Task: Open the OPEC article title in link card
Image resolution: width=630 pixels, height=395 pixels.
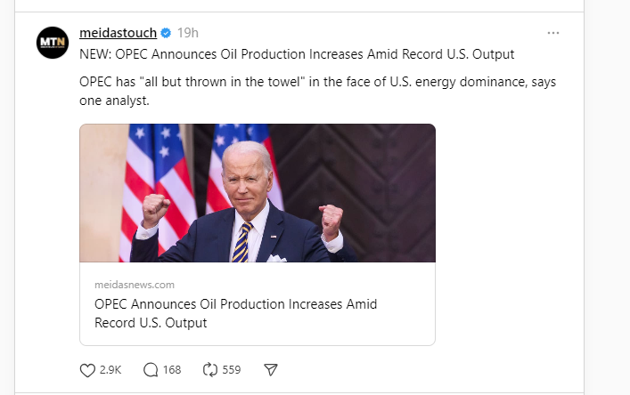Action: tap(235, 313)
